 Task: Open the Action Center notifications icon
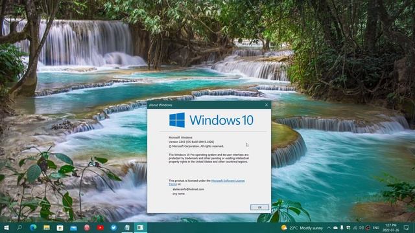406,227
